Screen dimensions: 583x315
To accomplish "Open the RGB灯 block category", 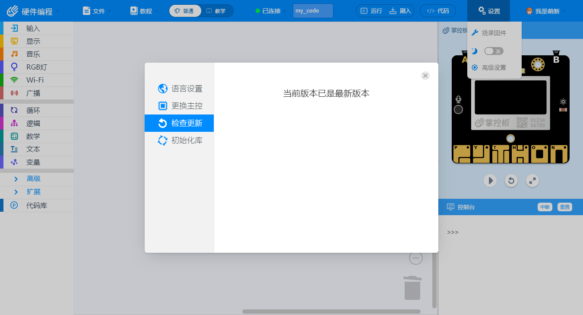I will (37, 67).
